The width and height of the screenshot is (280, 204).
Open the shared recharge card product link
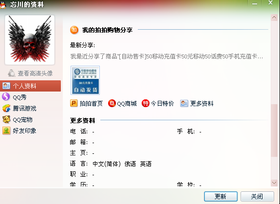tap(167, 56)
